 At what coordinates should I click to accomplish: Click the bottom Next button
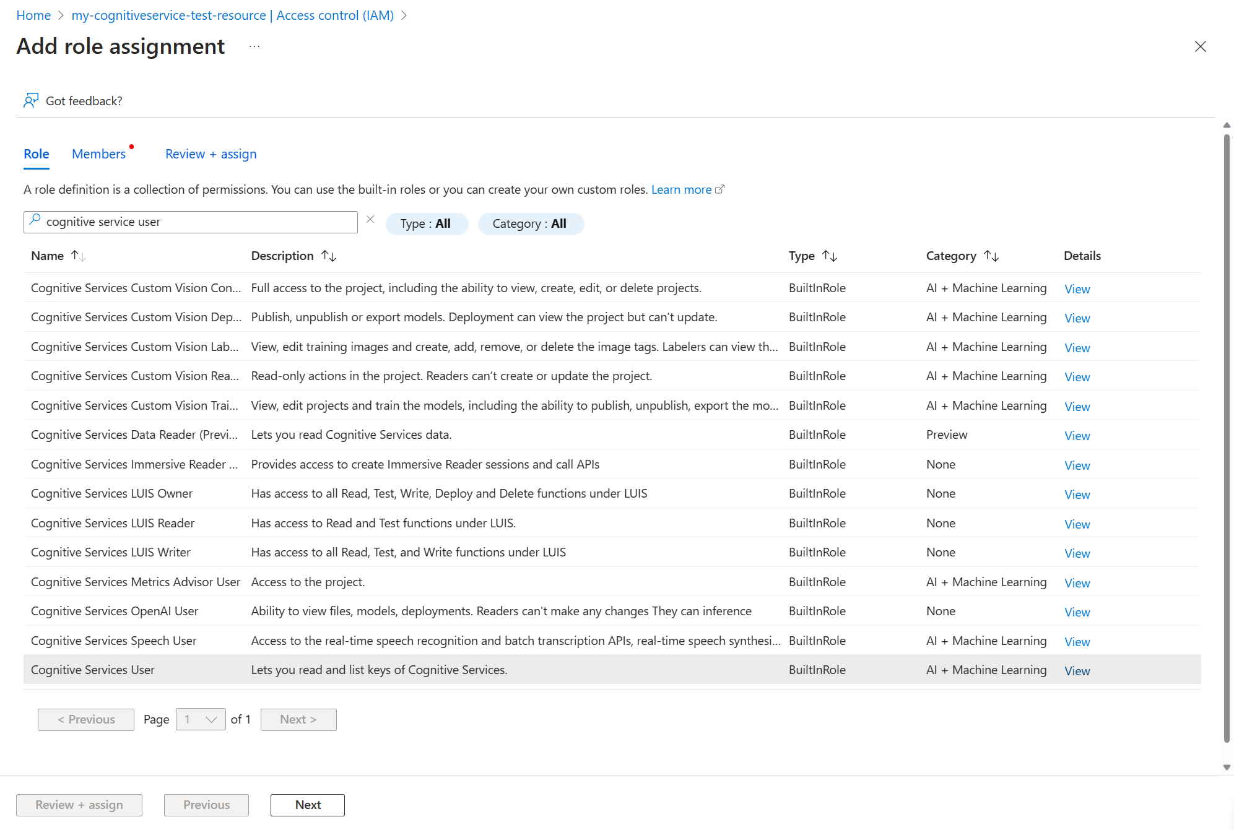pos(308,805)
